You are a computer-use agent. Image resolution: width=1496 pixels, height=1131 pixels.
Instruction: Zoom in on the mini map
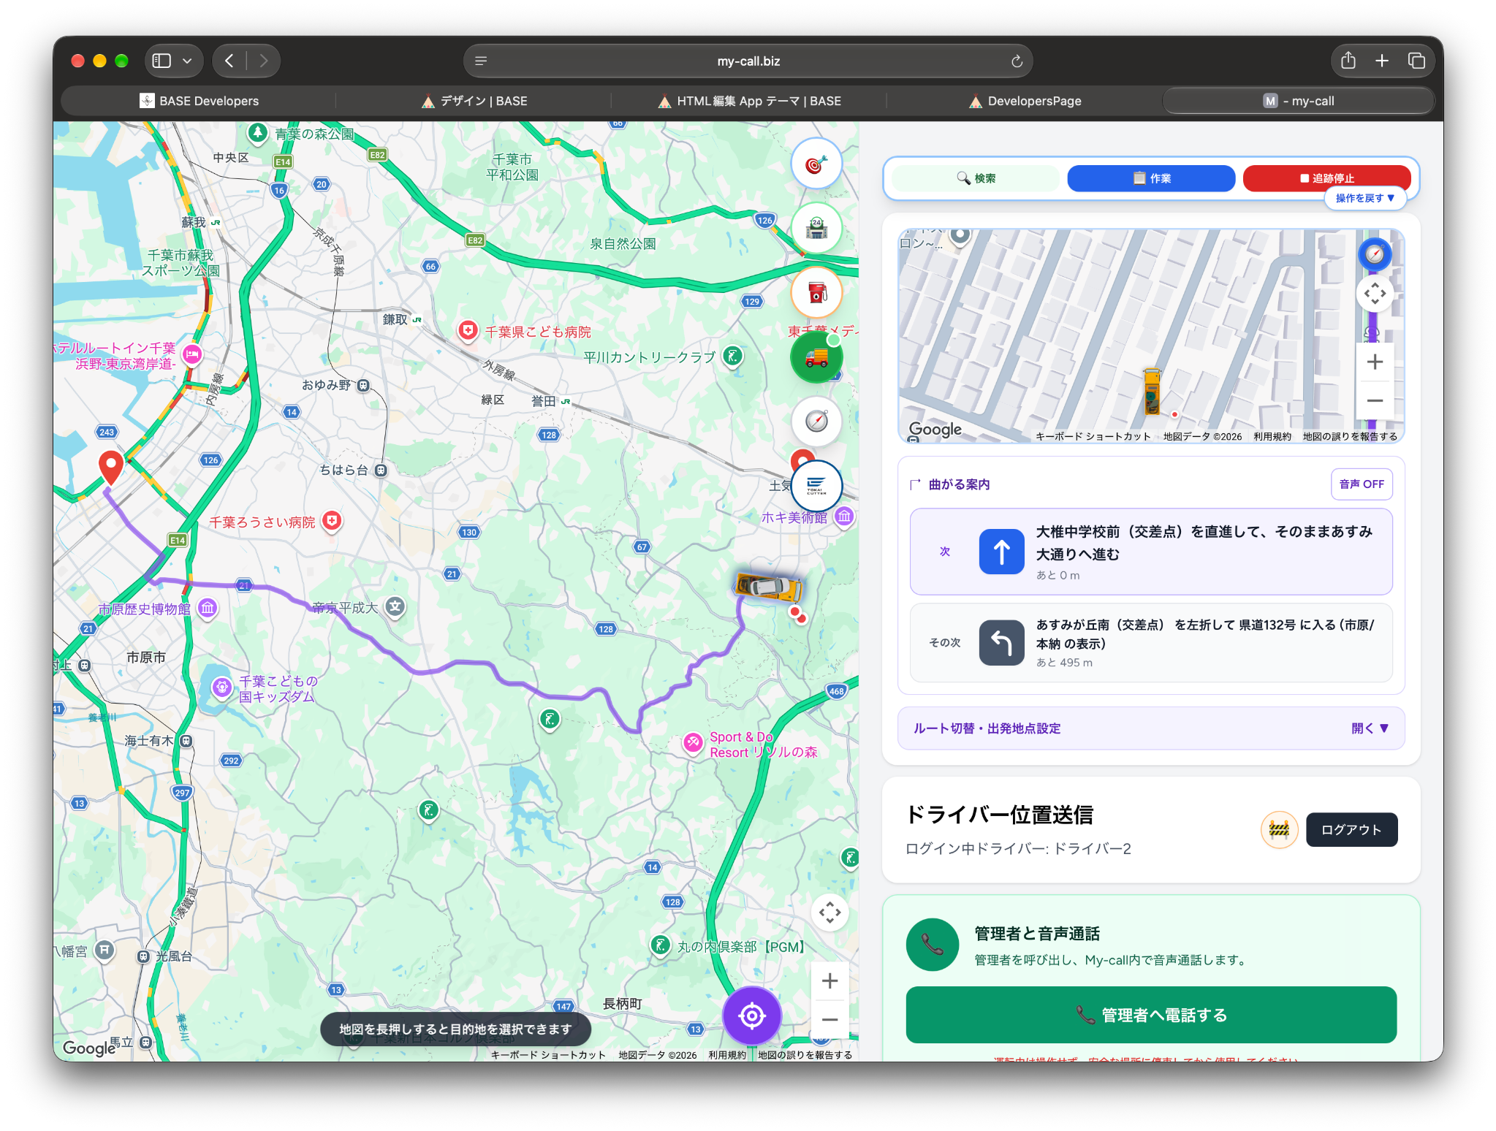pos(1375,362)
